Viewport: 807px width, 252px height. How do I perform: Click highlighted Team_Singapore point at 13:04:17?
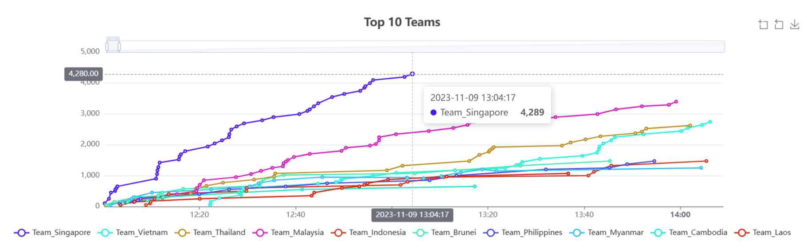412,74
